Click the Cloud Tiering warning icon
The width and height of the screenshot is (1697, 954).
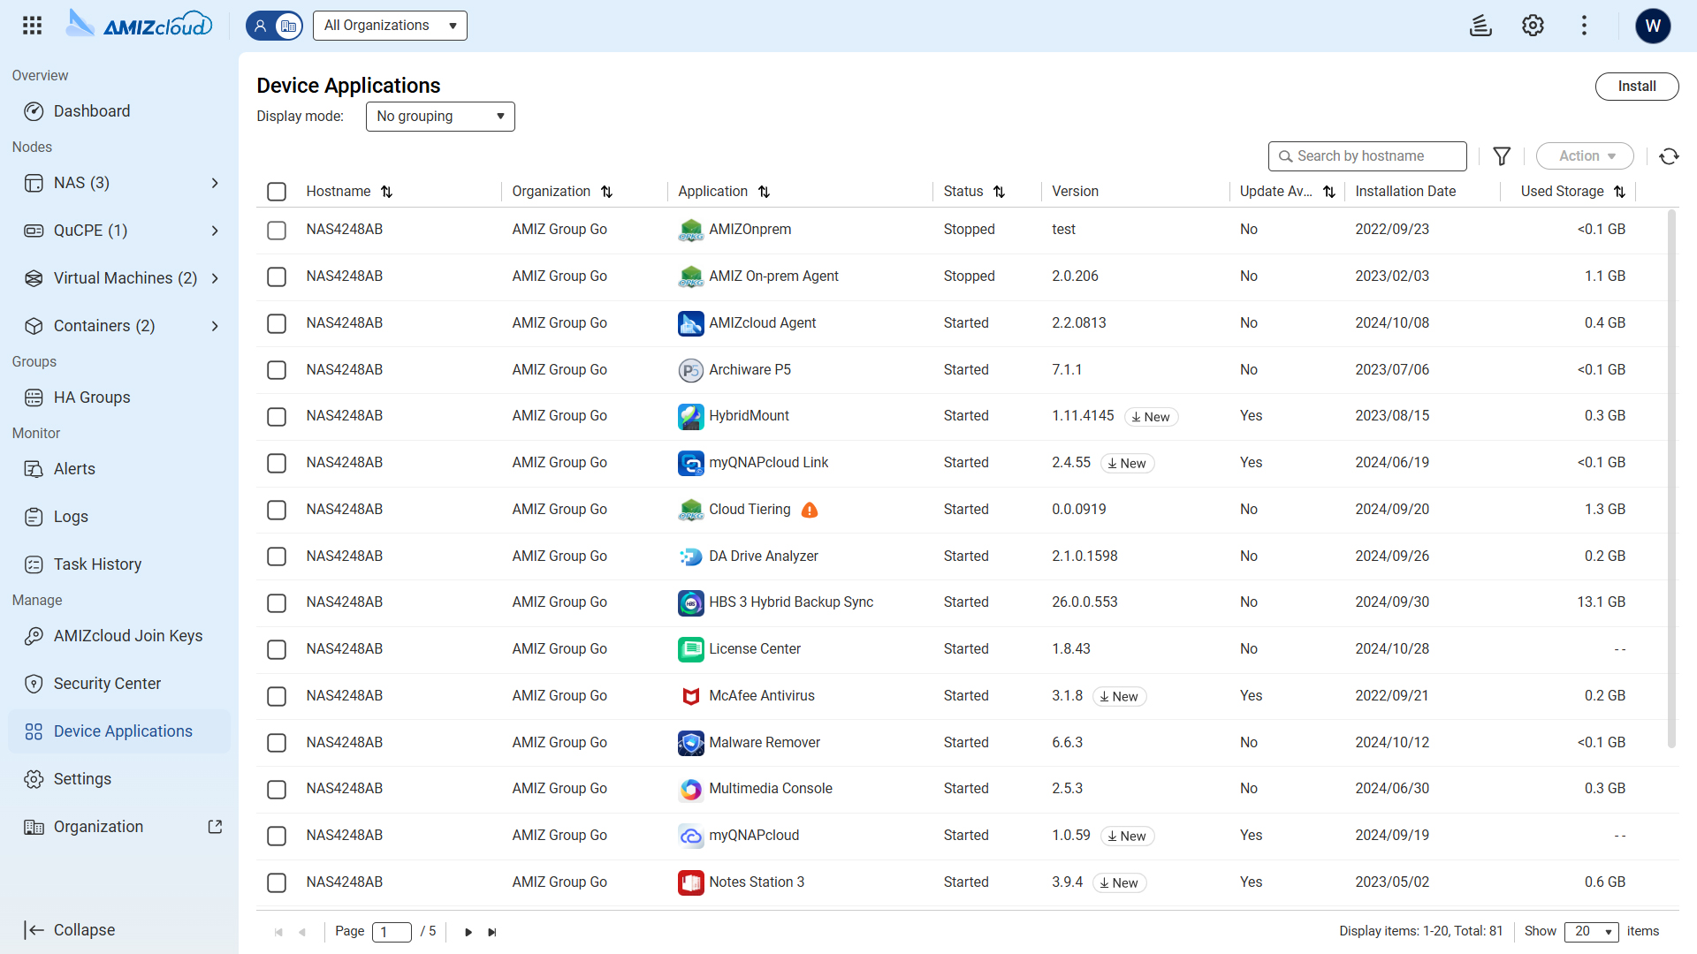coord(810,510)
